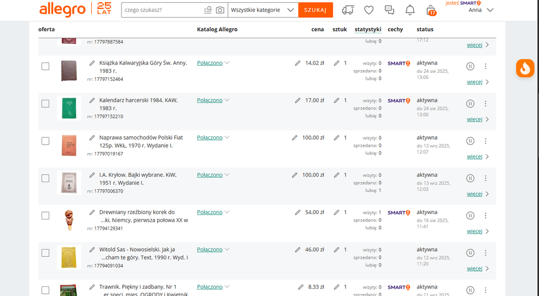Image resolution: width=539 pixels, height=296 pixels.
Task: Edit title of Kalendarz harcerski 1984 offer
Action: coord(92,100)
